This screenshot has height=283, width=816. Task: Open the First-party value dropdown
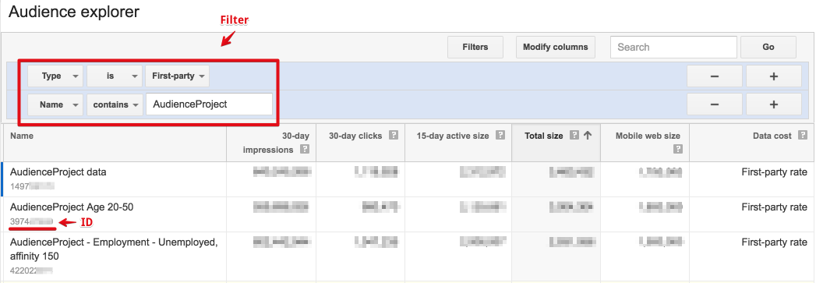[x=178, y=76]
